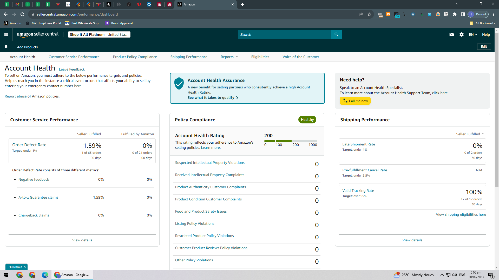Screen dimensions: 499x280
Task: Open the Seller Central hamburger menu
Action: pos(6,34)
